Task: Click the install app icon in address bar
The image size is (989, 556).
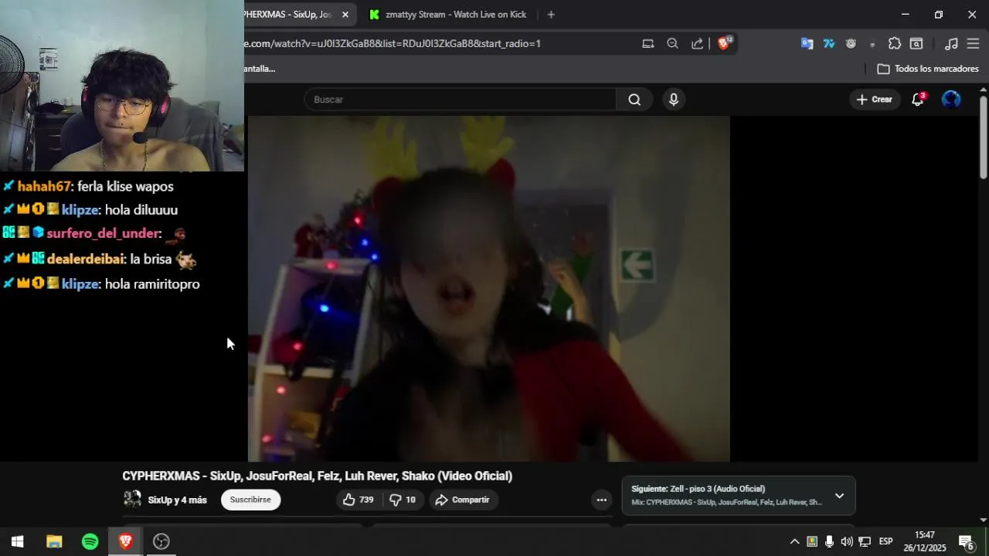Action: (647, 44)
